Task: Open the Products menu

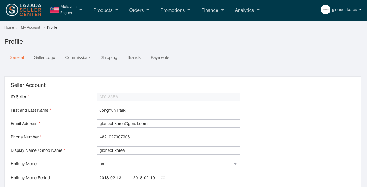Action: click(x=106, y=10)
